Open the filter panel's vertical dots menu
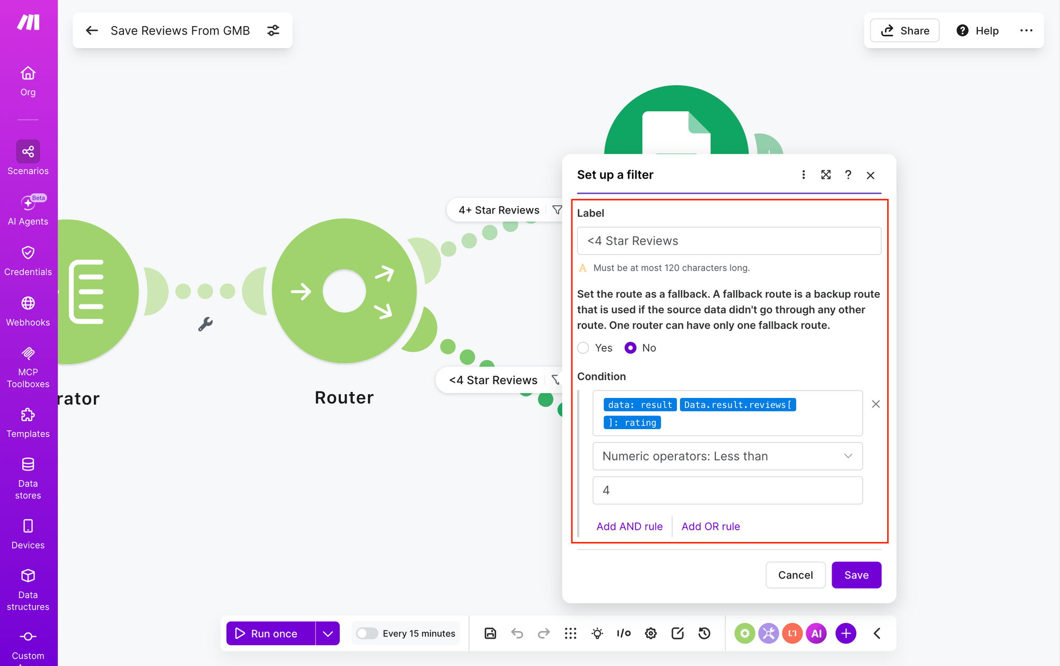Image resolution: width=1060 pixels, height=666 pixels. pos(803,175)
